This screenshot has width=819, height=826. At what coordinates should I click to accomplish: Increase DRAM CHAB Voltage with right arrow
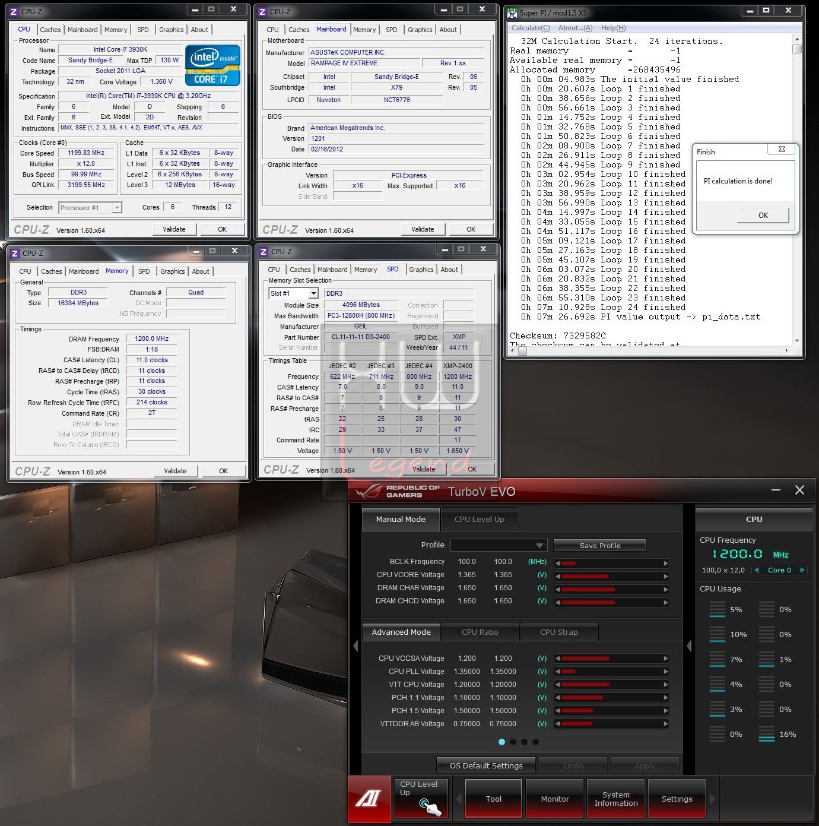point(666,589)
